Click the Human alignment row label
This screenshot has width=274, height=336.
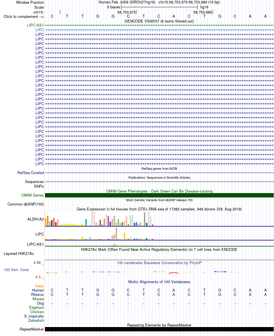[x=38, y=290]
